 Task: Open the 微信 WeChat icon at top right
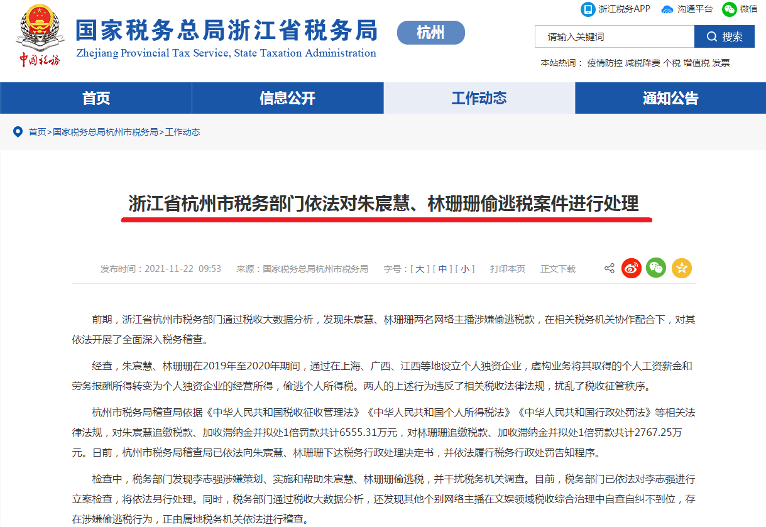[x=730, y=9]
